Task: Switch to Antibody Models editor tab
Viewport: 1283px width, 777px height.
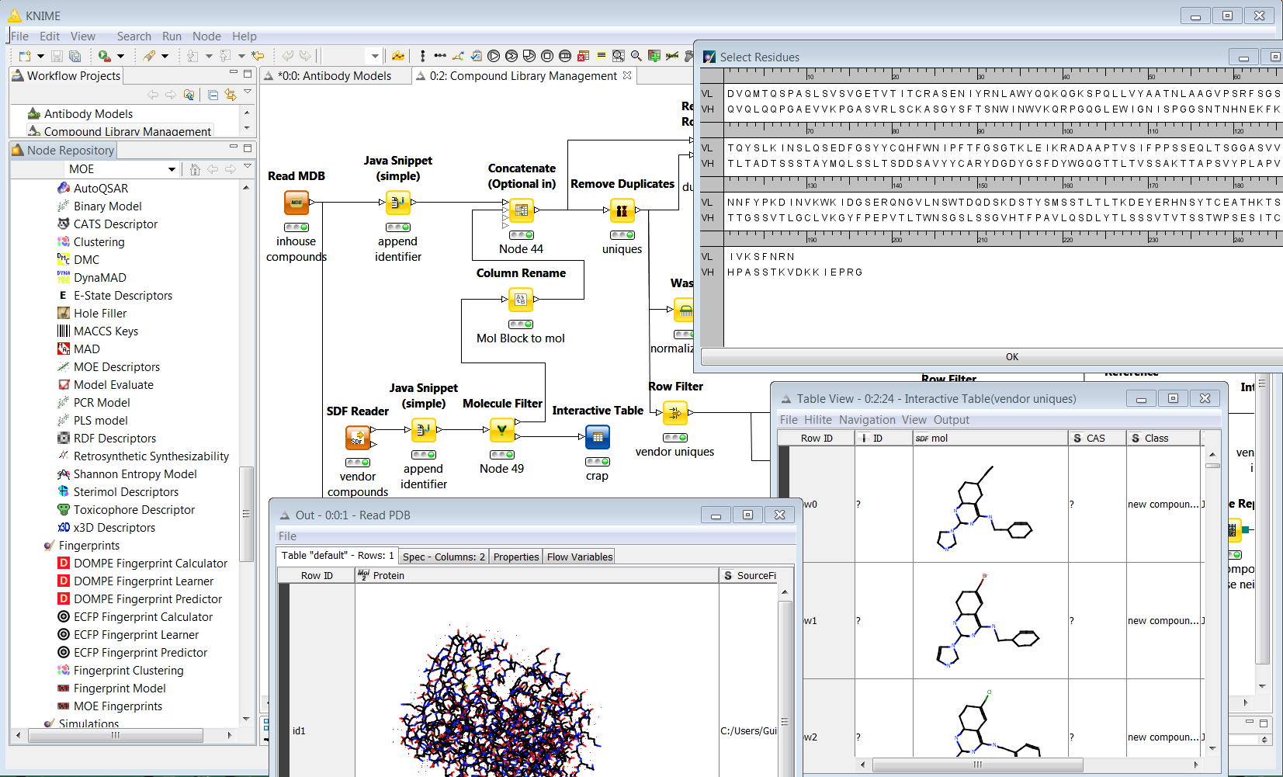Action: pyautogui.click(x=334, y=76)
